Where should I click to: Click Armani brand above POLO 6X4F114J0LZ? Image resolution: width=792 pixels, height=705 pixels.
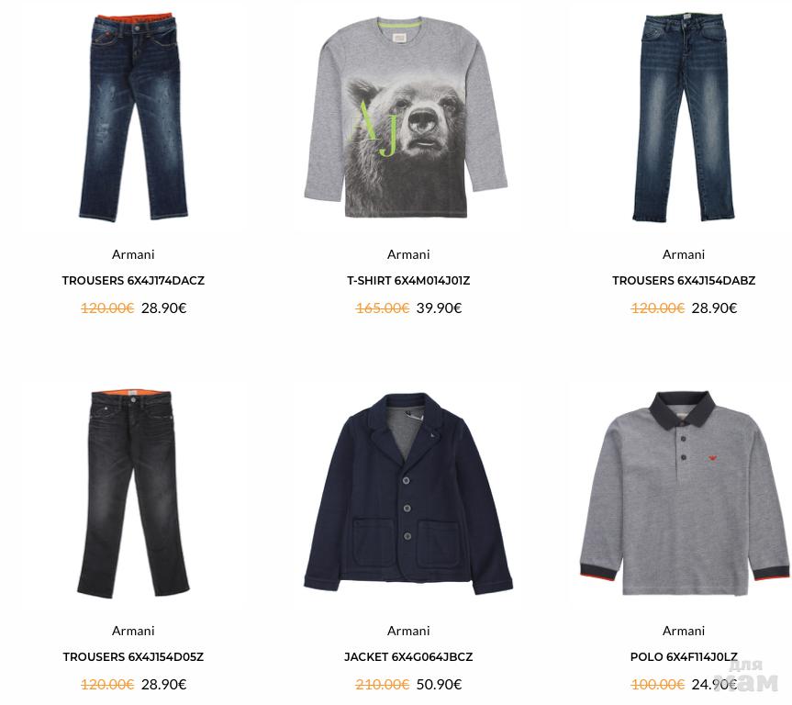(684, 631)
